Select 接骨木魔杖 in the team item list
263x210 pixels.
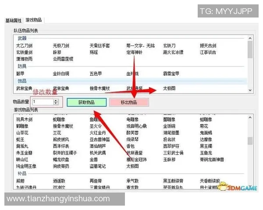click(100, 88)
